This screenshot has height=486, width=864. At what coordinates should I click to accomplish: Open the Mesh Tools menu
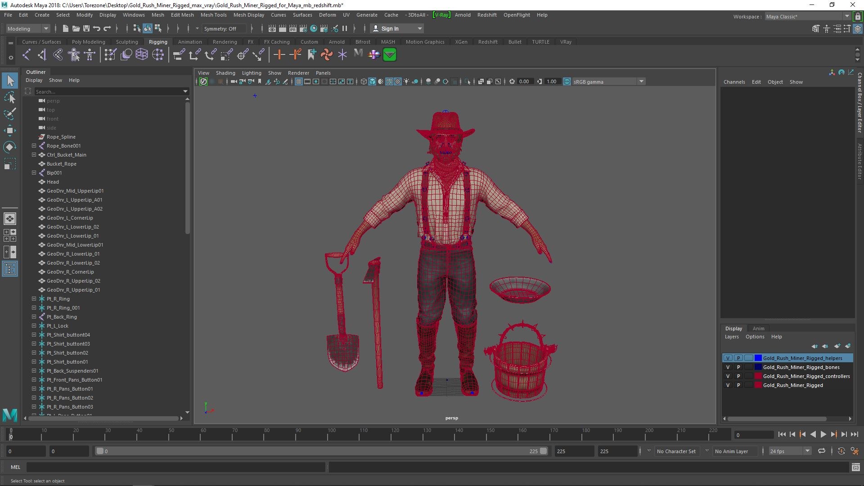pos(213,15)
